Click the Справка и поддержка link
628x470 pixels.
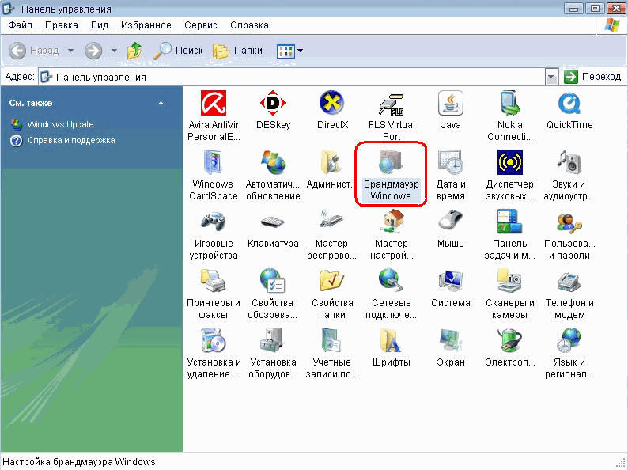(x=71, y=140)
